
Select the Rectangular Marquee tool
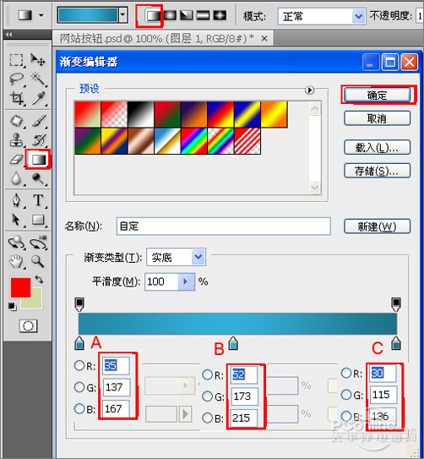click(x=16, y=60)
